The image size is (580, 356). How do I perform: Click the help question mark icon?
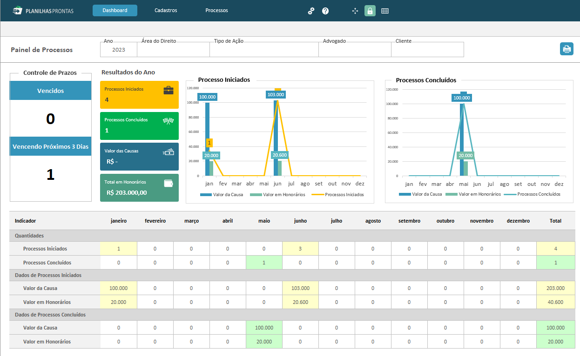(x=325, y=11)
